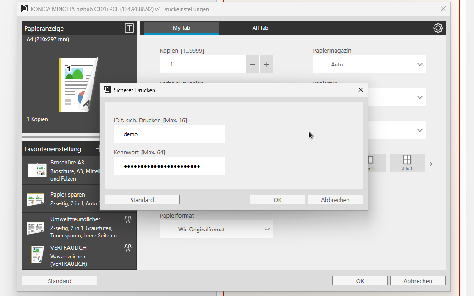Screen dimensions: 474x296
Task: Open the gear settings icon
Action: (x=438, y=28)
